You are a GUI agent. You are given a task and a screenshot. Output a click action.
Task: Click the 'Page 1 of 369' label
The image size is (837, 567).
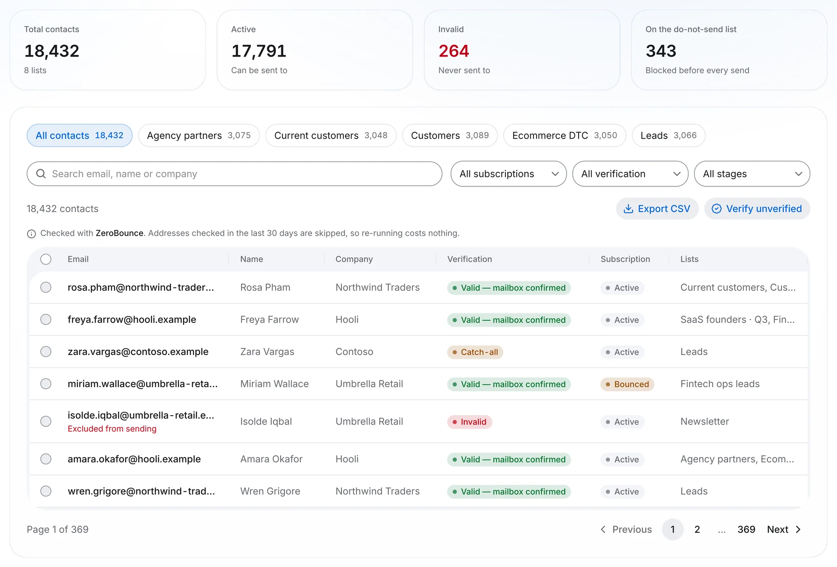57,529
